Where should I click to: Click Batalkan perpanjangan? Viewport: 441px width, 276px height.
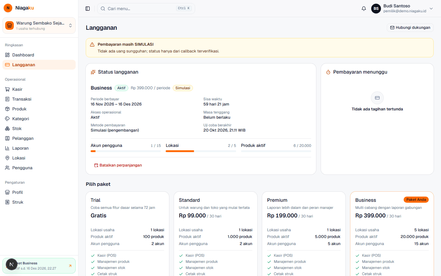coord(118,165)
